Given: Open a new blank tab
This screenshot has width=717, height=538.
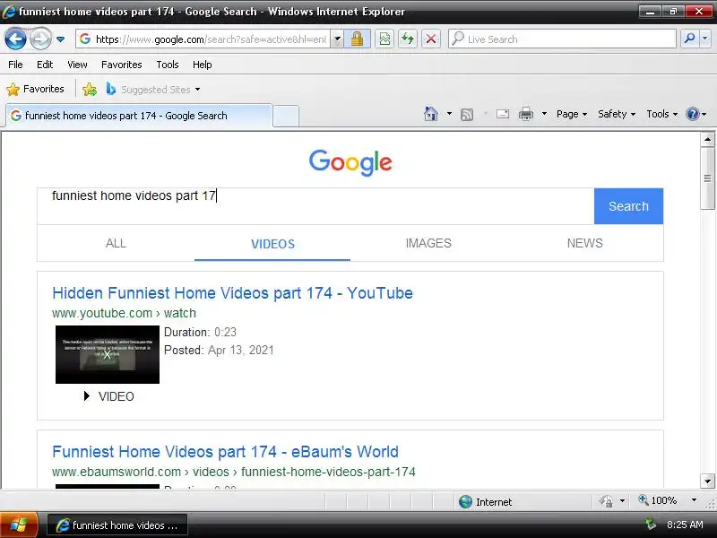Looking at the screenshot, I should pyautogui.click(x=286, y=117).
